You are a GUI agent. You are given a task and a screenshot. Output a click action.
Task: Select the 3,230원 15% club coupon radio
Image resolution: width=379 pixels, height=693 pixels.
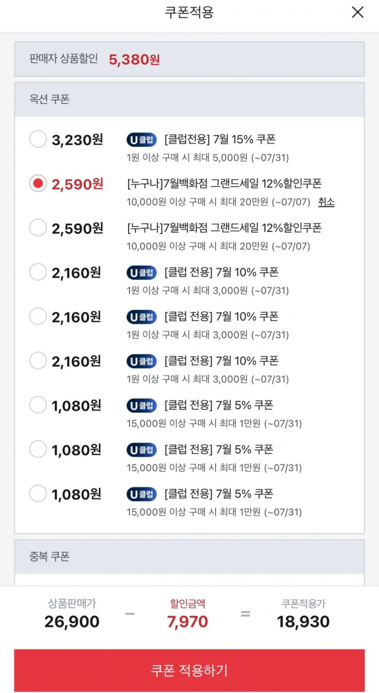[38, 140]
